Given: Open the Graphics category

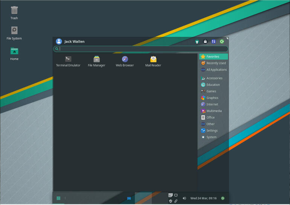Looking at the screenshot, I should [214, 98].
